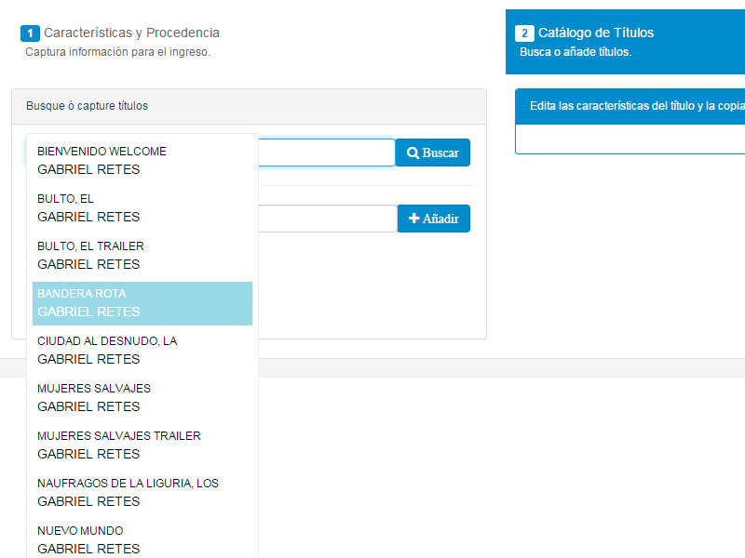Click the step 1 number badge
The width and height of the screenshot is (745, 558).
(30, 33)
